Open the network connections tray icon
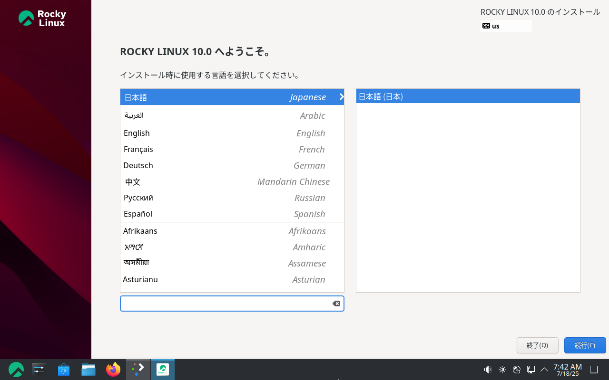 tap(531, 370)
